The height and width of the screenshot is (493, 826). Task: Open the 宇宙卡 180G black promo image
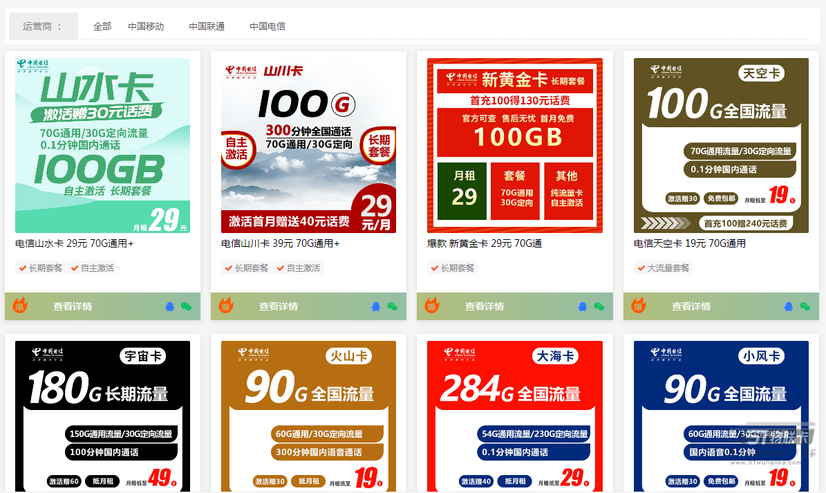click(x=103, y=416)
